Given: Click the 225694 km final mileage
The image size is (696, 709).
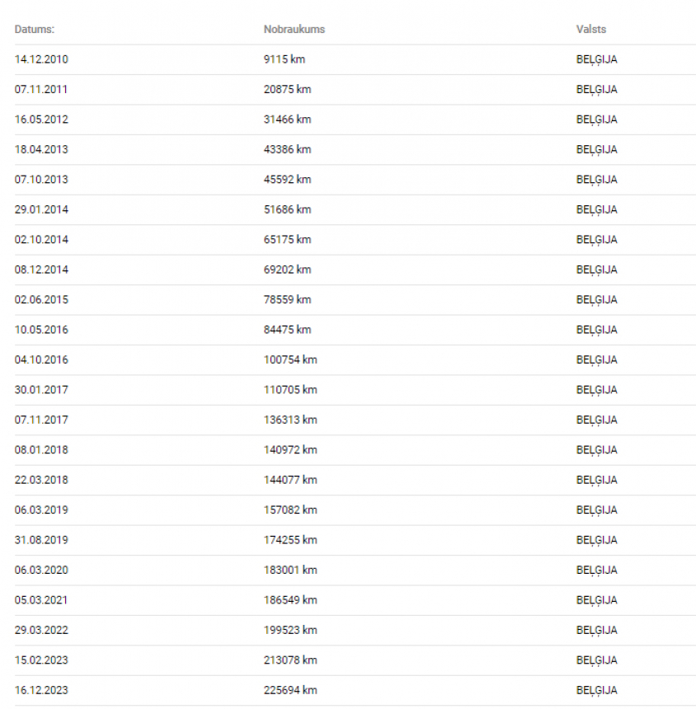Looking at the screenshot, I should (x=290, y=690).
